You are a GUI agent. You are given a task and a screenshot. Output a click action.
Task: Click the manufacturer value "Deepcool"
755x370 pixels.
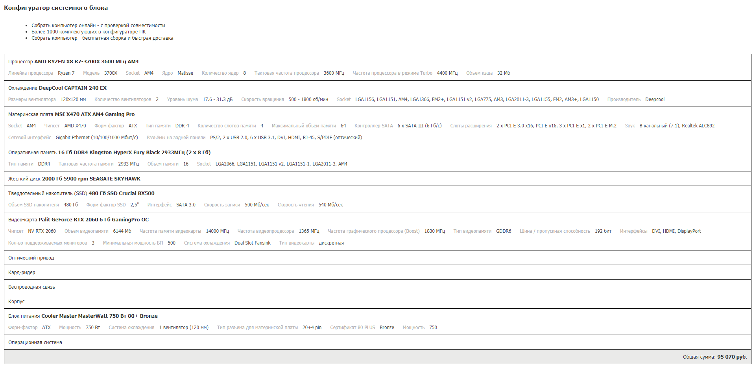coord(655,99)
